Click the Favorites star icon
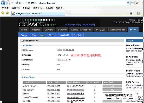Screen dimensions: 144x103 click(x=3, y=13)
